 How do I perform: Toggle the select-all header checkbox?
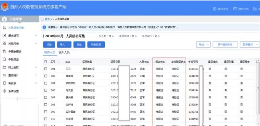tap(45, 62)
